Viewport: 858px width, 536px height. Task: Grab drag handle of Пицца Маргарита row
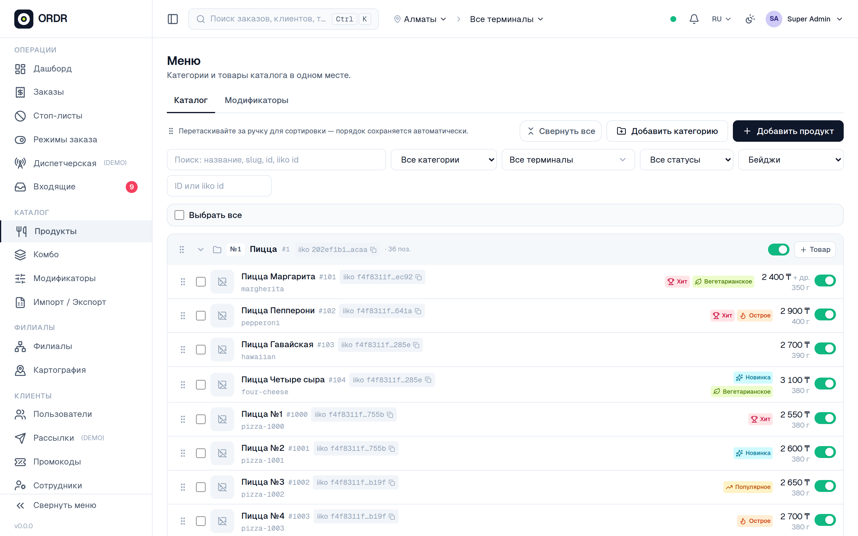183,282
